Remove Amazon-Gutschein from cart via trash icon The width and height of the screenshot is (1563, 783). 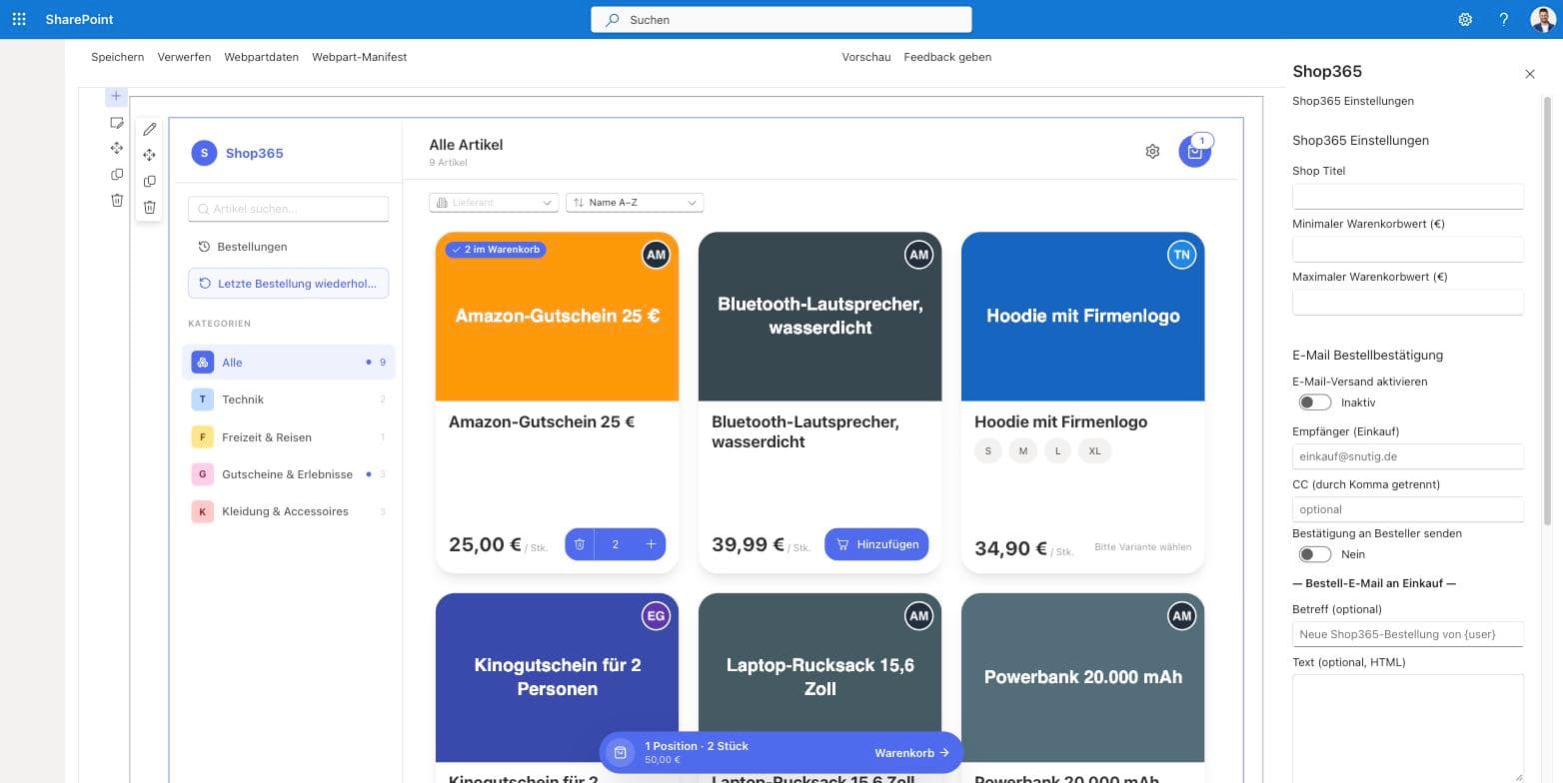coord(580,544)
